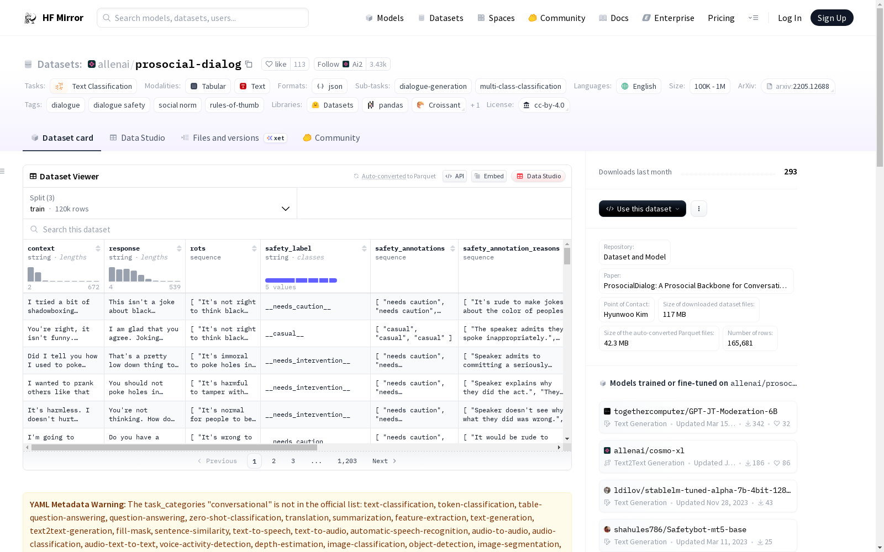884x552 pixels.
Task: Click the Pricing link
Action: (721, 18)
